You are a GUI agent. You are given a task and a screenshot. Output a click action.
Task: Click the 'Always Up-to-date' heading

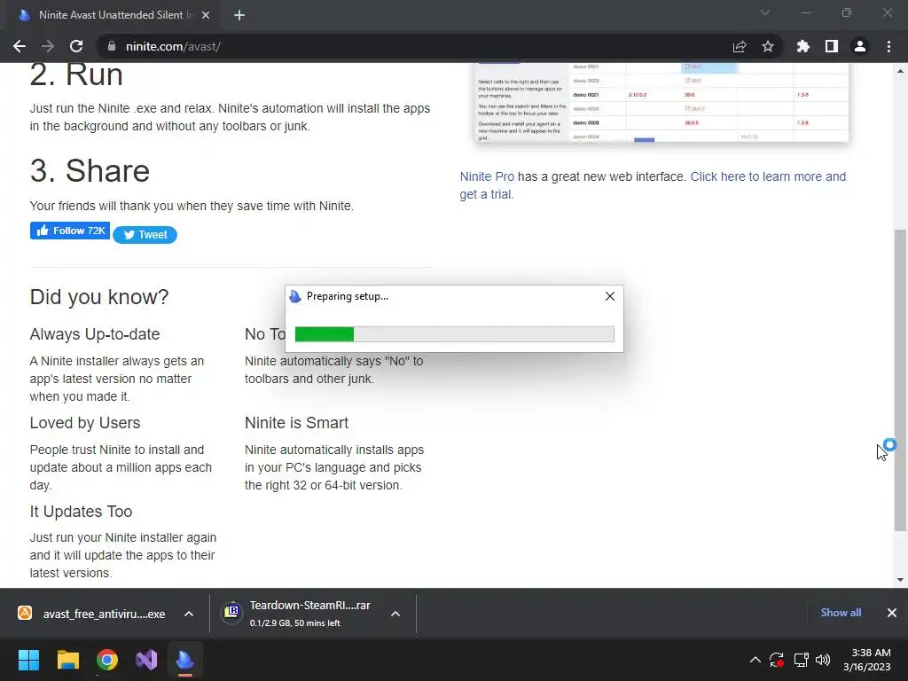[x=95, y=334]
